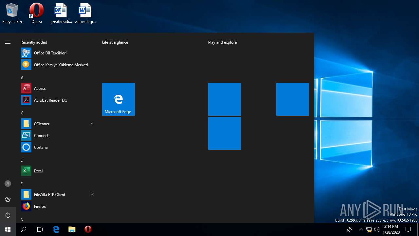Open the Access app icon
The width and height of the screenshot is (419, 236).
[x=26, y=88]
